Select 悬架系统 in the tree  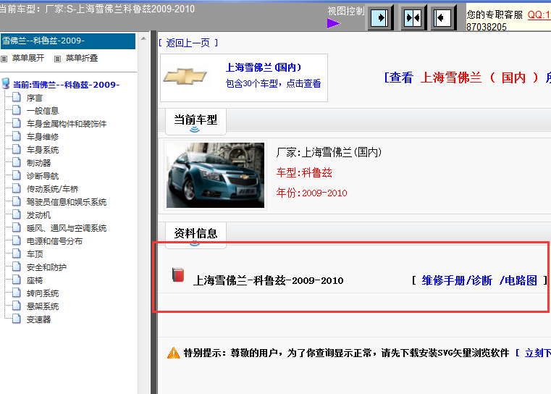point(43,306)
